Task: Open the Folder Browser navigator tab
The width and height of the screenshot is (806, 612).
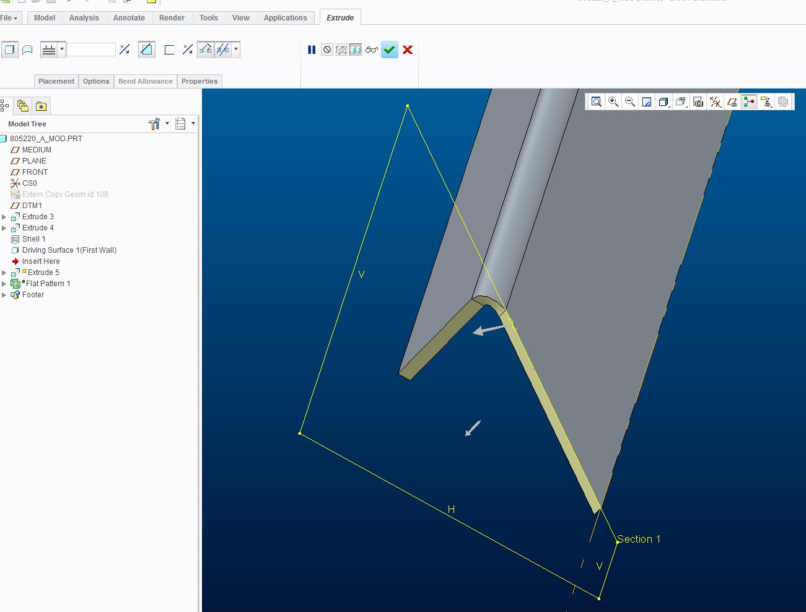Action: click(23, 106)
